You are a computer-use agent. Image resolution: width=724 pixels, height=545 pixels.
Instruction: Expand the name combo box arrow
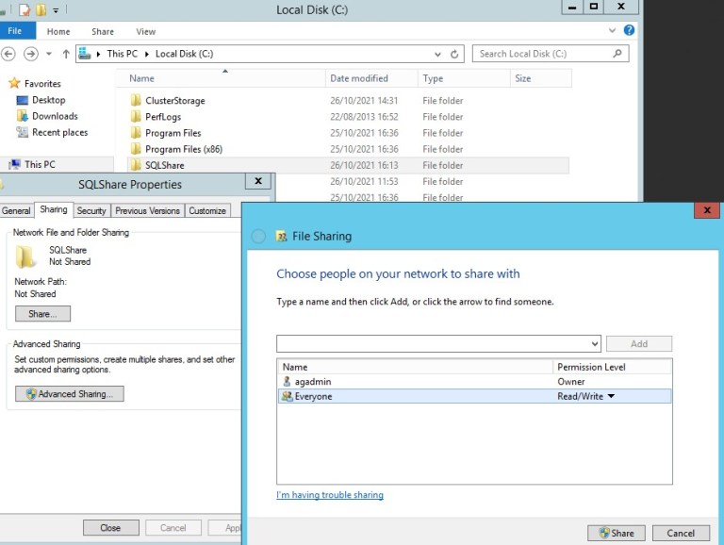593,344
